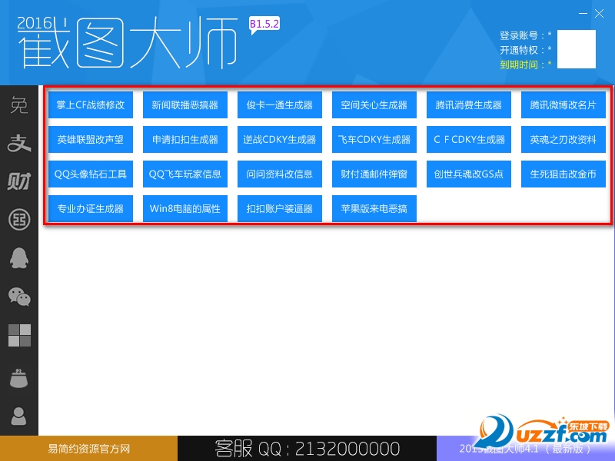Launch 英魂之刃改资料
Image resolution: width=615 pixels, height=461 pixels.
coord(563,139)
